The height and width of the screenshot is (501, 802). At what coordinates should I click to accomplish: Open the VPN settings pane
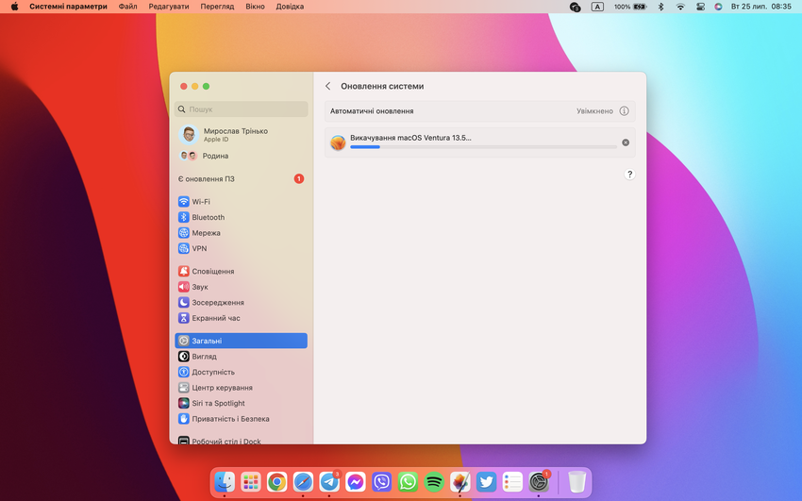pyautogui.click(x=199, y=248)
